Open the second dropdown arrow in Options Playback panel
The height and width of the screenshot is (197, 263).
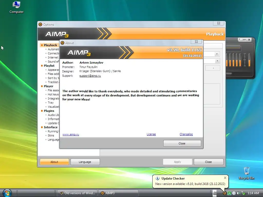click(217, 61)
